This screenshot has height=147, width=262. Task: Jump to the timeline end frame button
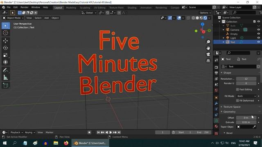119,132
